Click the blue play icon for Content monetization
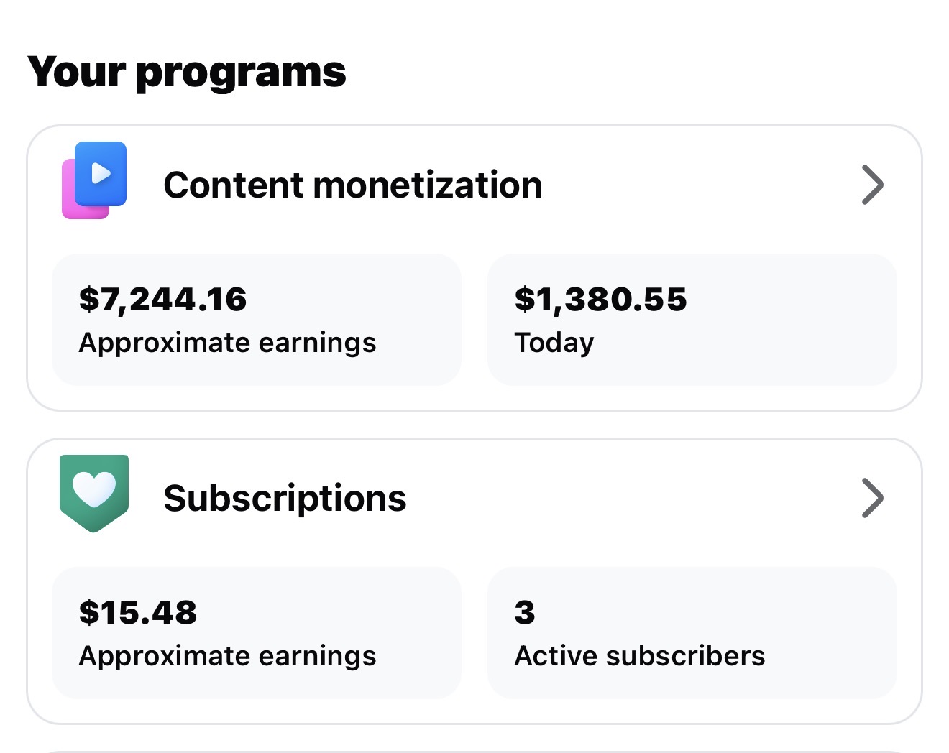The height and width of the screenshot is (753, 949). [101, 173]
